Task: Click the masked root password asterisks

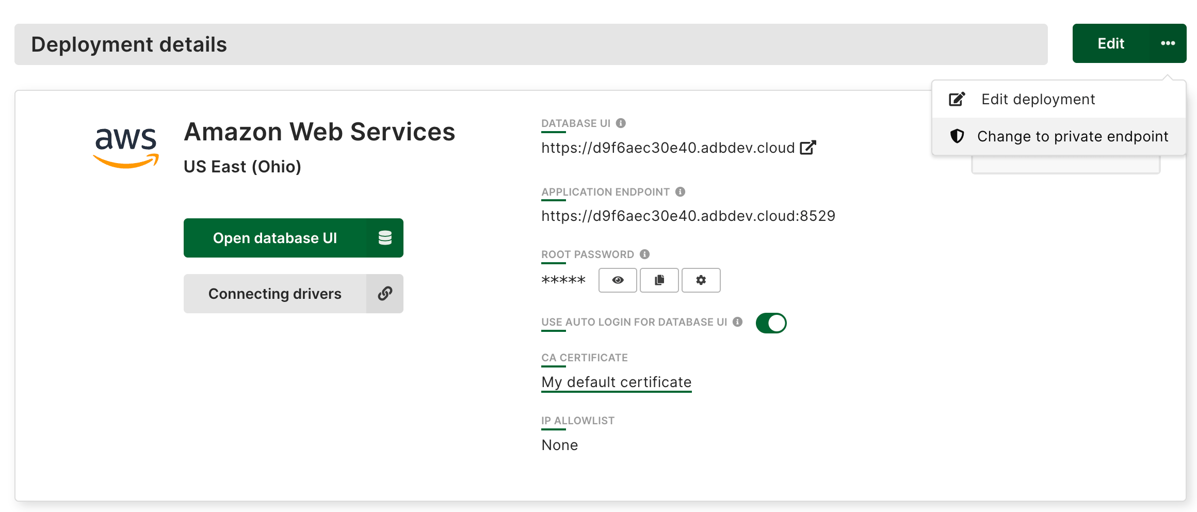Action: coord(563,281)
